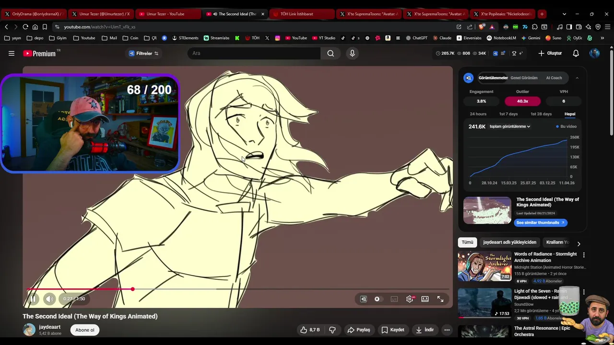Image resolution: width=614 pixels, height=345 pixels.
Task: Select the 1st 28 days range
Action: coord(541,114)
